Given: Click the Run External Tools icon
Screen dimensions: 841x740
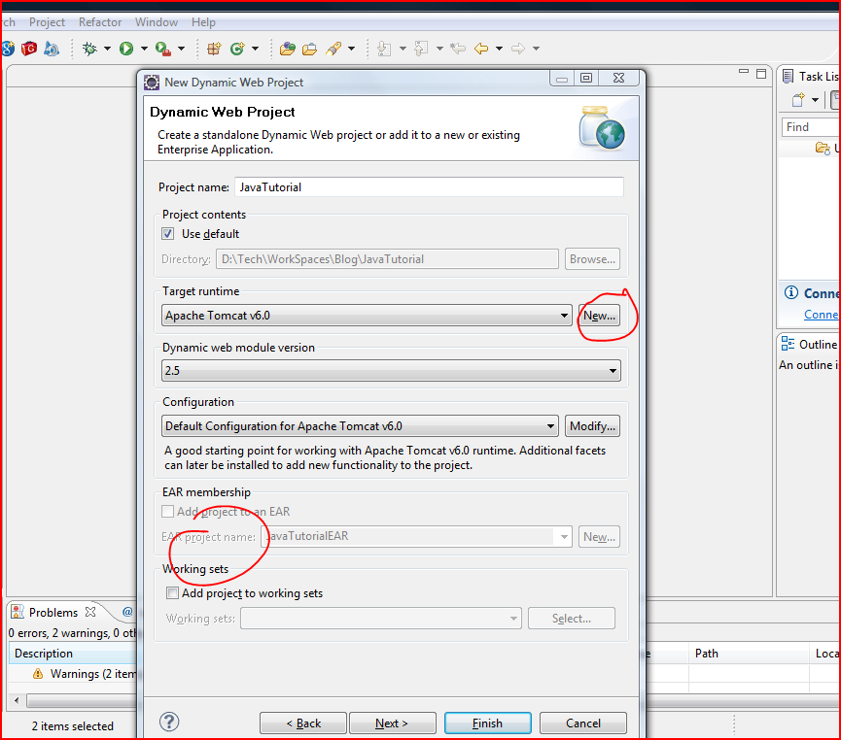Looking at the screenshot, I should click(x=162, y=49).
